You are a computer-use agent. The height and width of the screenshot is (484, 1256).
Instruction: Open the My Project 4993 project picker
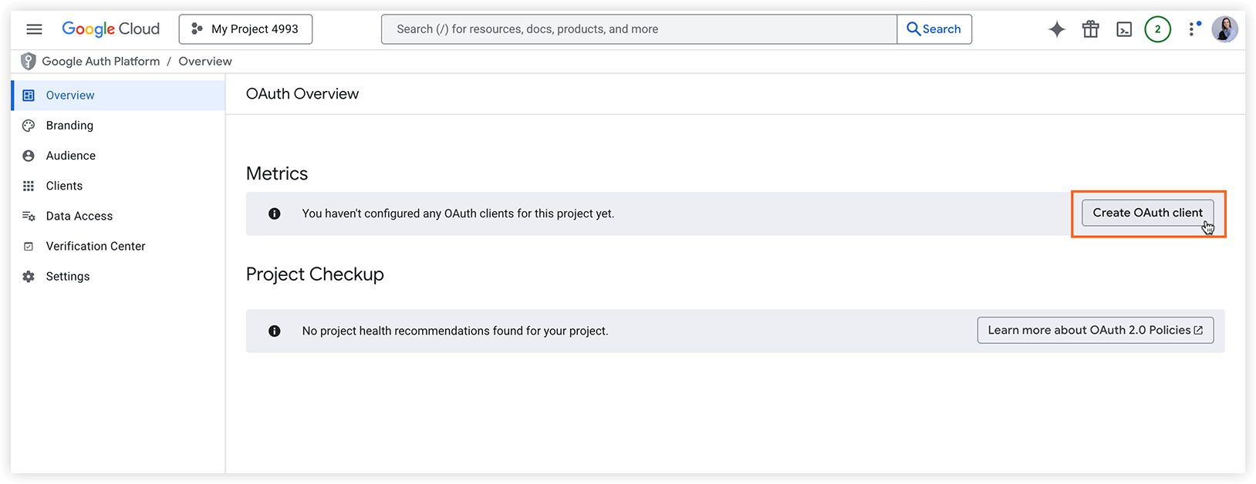click(x=245, y=29)
